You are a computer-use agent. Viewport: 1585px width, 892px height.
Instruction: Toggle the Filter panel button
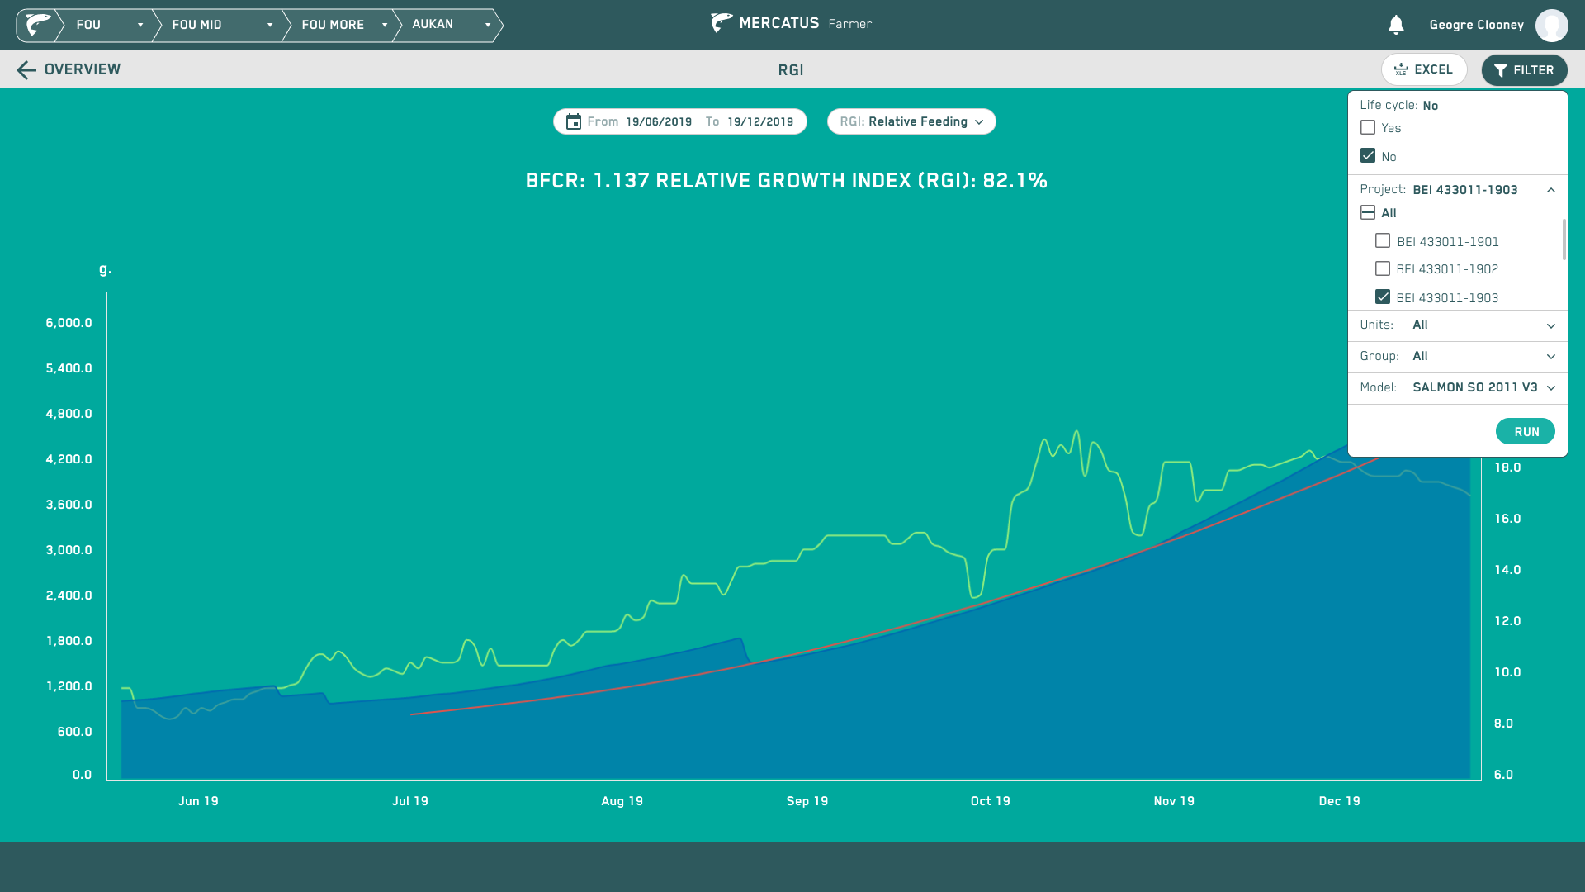pos(1524,70)
